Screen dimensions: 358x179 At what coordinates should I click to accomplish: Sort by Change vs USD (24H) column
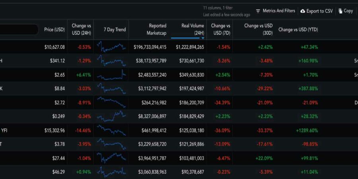point(81,29)
